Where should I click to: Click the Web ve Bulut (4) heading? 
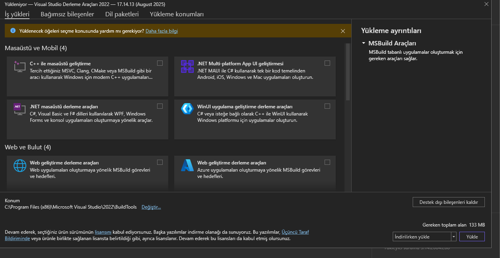click(28, 147)
